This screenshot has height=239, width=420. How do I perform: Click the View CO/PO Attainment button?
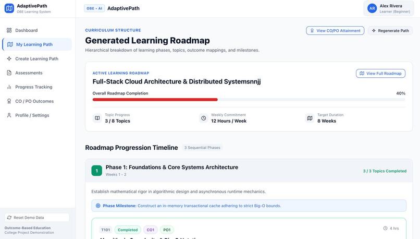(x=335, y=31)
